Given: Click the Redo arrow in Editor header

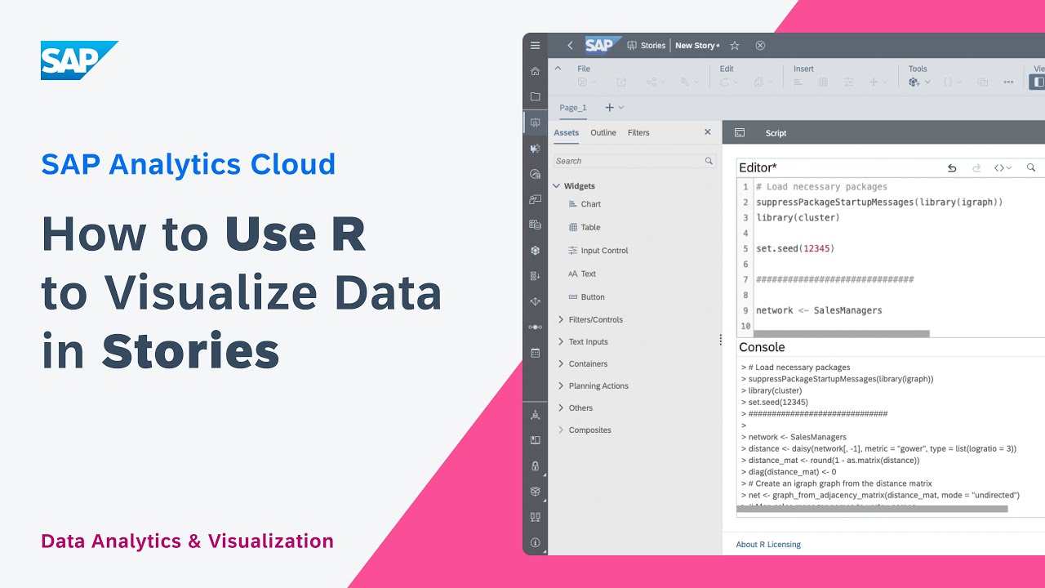Looking at the screenshot, I should click(x=976, y=167).
